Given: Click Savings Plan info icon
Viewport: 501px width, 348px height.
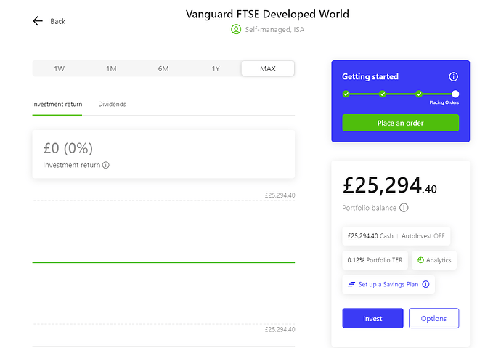Looking at the screenshot, I should (426, 284).
